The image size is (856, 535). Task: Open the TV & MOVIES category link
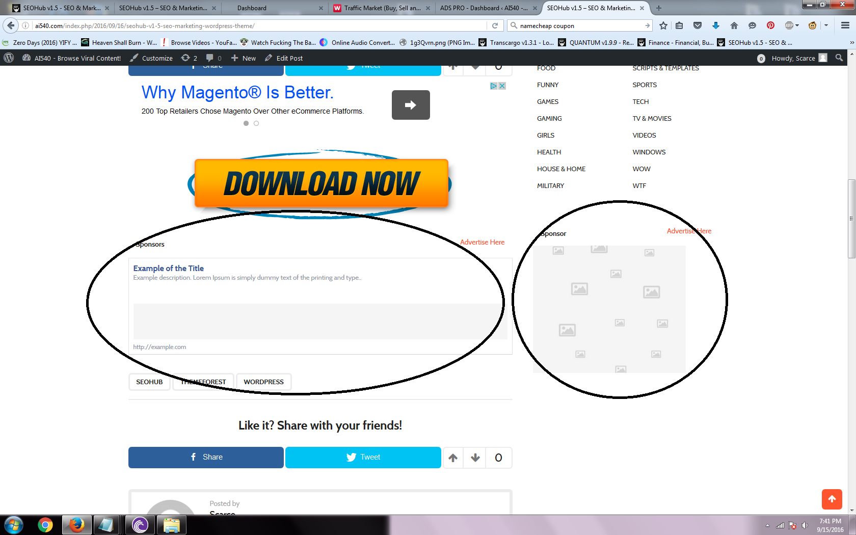(x=652, y=119)
